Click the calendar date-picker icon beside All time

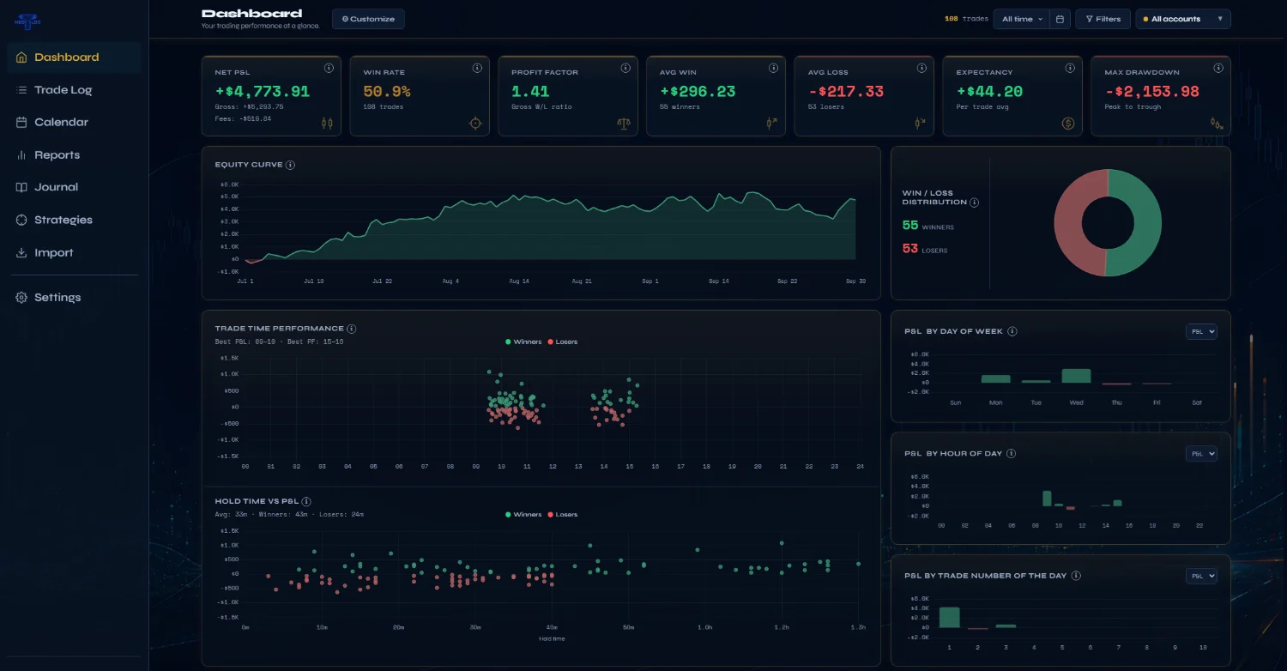[1060, 19]
